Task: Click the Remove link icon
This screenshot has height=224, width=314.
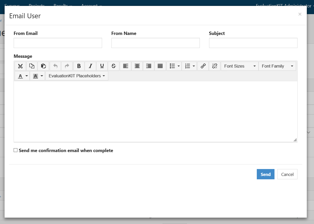Action: tap(215, 66)
